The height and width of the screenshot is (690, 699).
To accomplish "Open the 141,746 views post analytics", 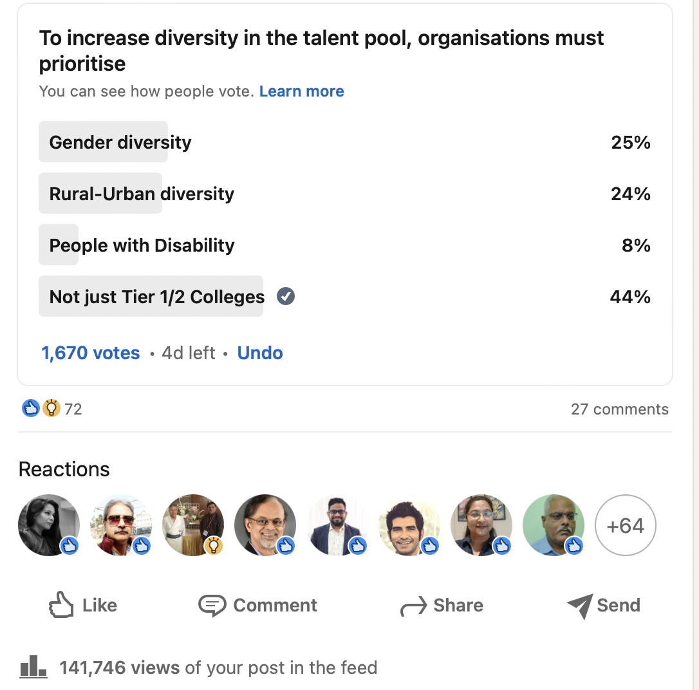I will pyautogui.click(x=218, y=668).
